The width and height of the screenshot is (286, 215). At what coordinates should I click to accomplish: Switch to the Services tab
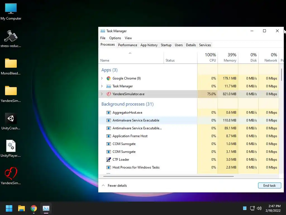pyautogui.click(x=205, y=45)
